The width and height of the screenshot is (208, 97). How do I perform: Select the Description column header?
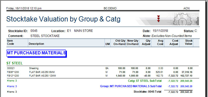tap(36, 44)
